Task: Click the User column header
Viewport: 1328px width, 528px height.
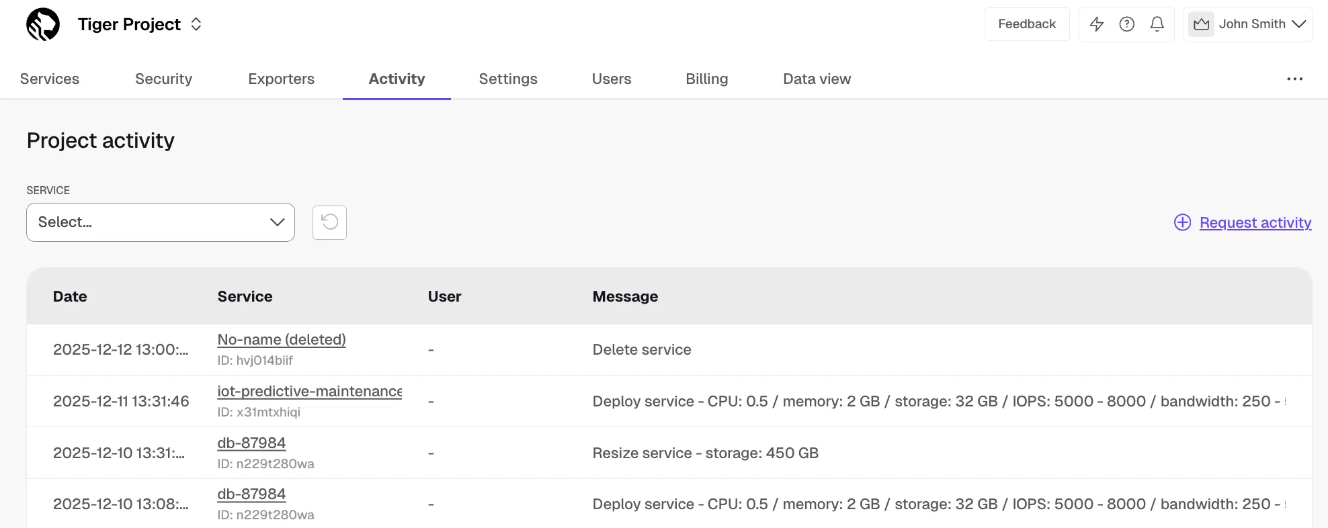Action: [445, 297]
